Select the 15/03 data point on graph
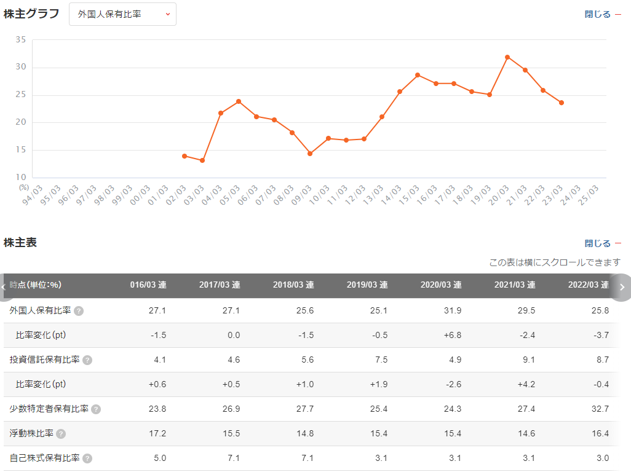 418,75
